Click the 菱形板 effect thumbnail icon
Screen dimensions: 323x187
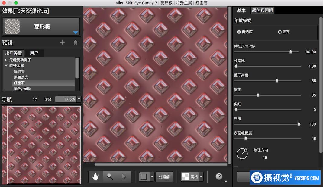(12, 26)
